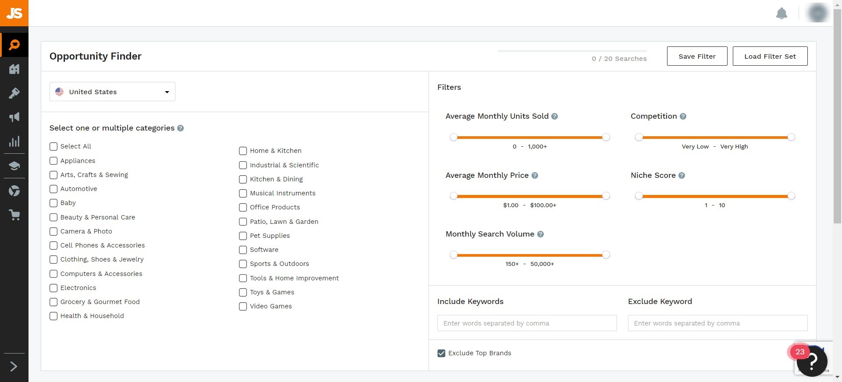
Task: Uncheck Exclude Top Brands
Action: [441, 353]
